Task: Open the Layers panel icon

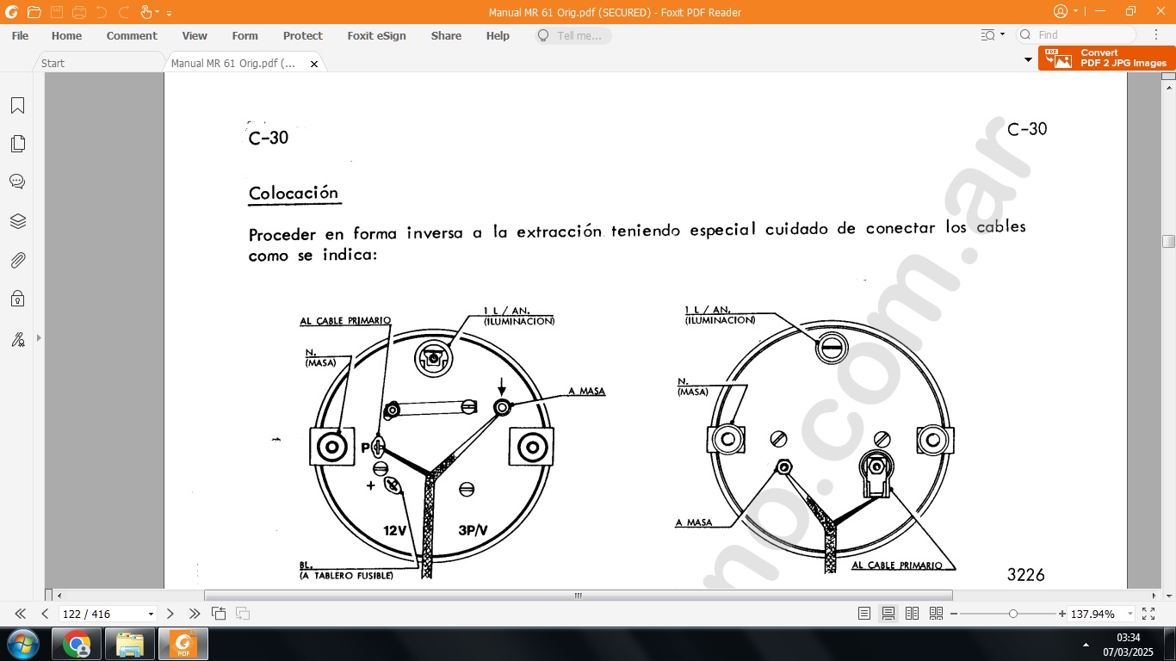Action: pyautogui.click(x=17, y=221)
